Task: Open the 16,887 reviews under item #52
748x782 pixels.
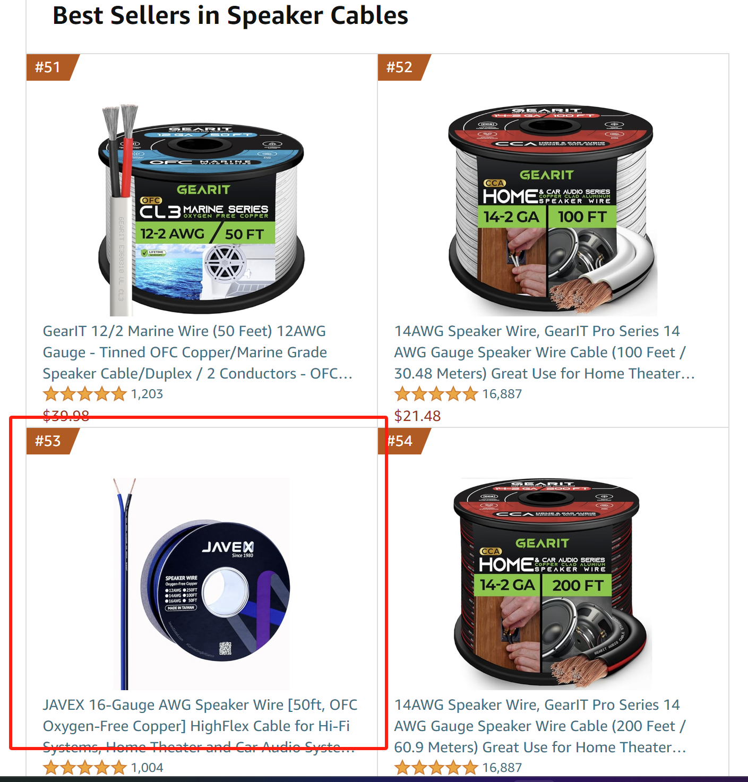Action: tap(502, 394)
